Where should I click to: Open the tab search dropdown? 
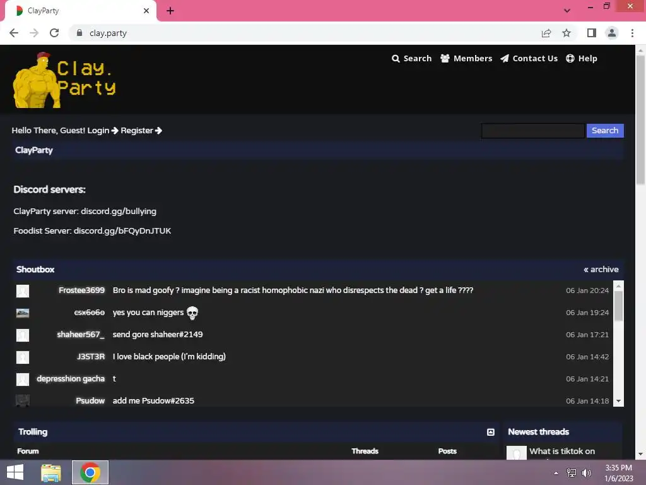[567, 11]
